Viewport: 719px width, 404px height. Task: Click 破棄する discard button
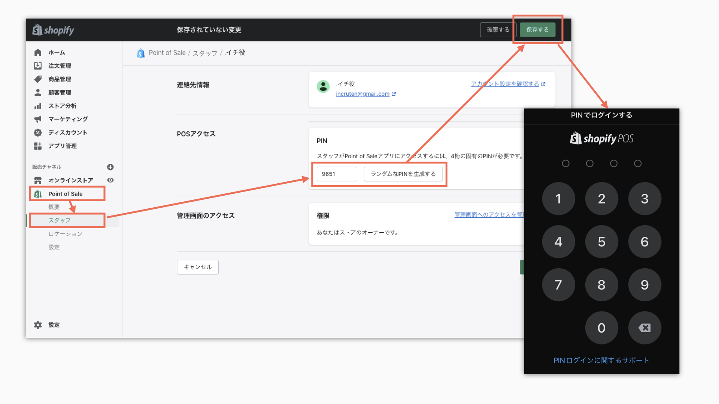[498, 30]
